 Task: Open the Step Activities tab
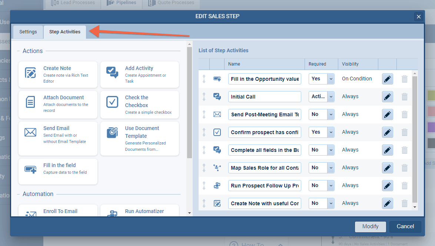(x=65, y=32)
